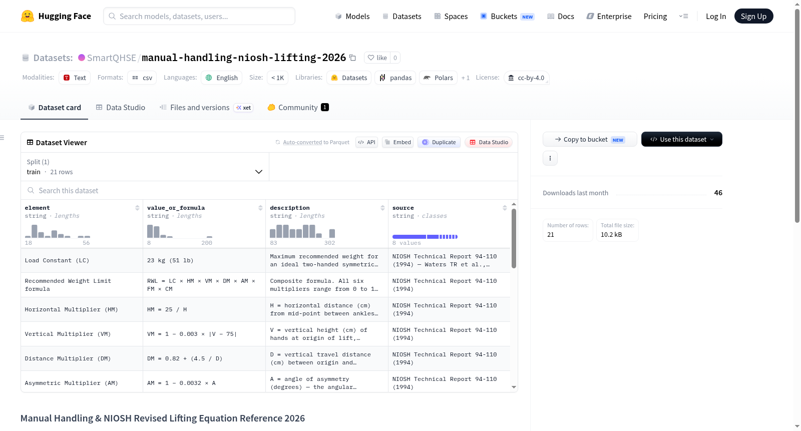
Task: Open the SmartQHSE organization link
Action: [112, 58]
